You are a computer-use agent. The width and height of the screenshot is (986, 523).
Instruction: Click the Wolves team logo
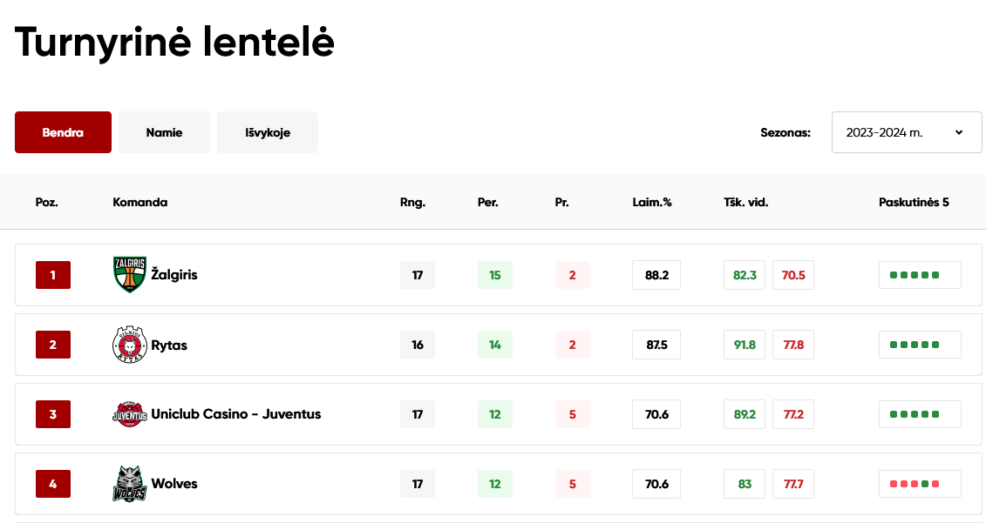point(130,484)
